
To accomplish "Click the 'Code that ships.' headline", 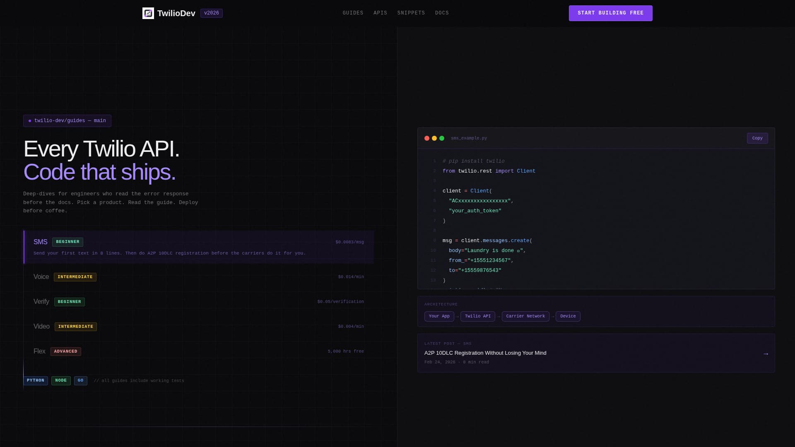I will click(x=99, y=172).
